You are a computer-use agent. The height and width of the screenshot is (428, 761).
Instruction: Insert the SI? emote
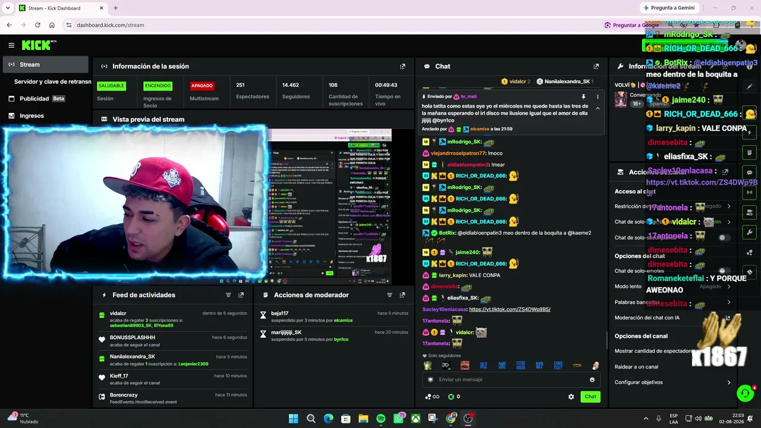pyautogui.click(x=539, y=366)
